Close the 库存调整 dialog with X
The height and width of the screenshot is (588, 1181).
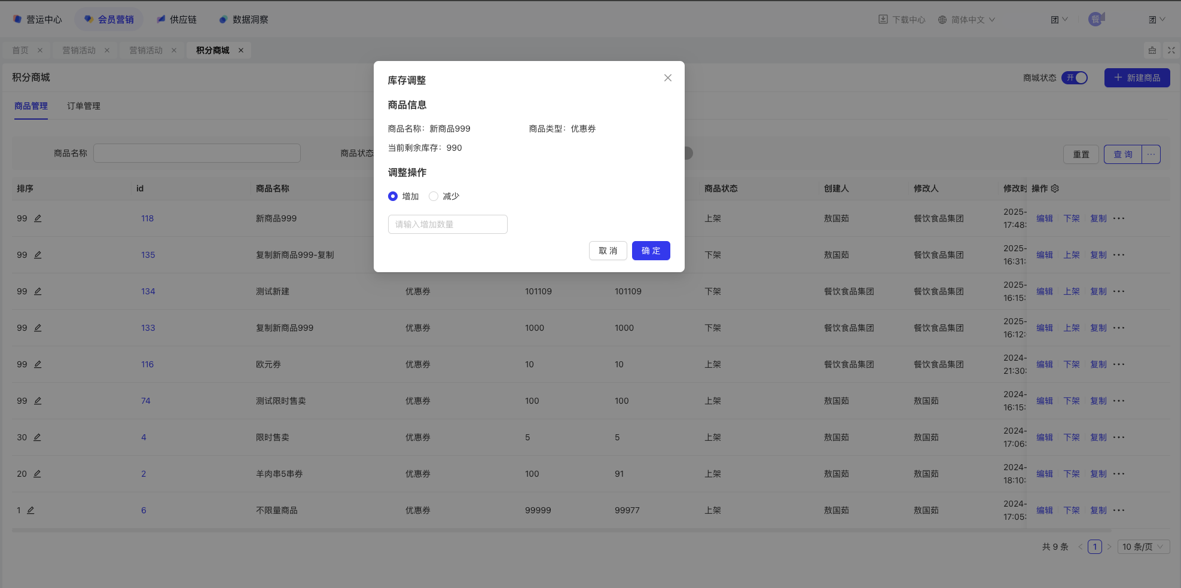[668, 78]
